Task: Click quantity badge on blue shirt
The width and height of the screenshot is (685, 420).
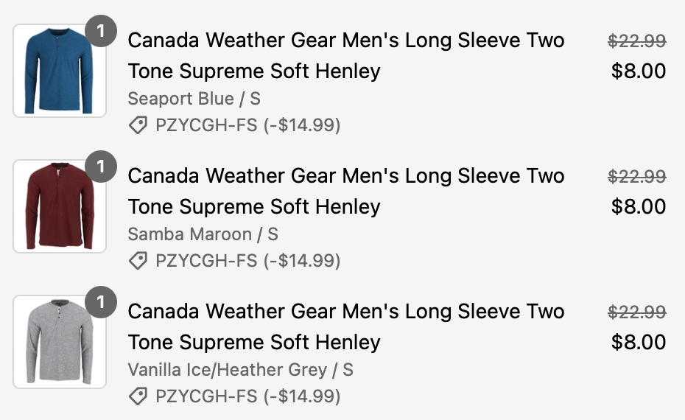Action: [101, 32]
